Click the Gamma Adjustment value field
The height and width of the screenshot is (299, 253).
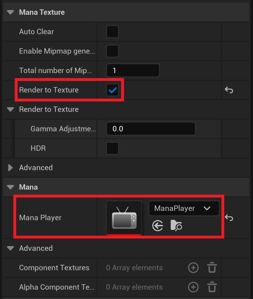tap(151, 129)
